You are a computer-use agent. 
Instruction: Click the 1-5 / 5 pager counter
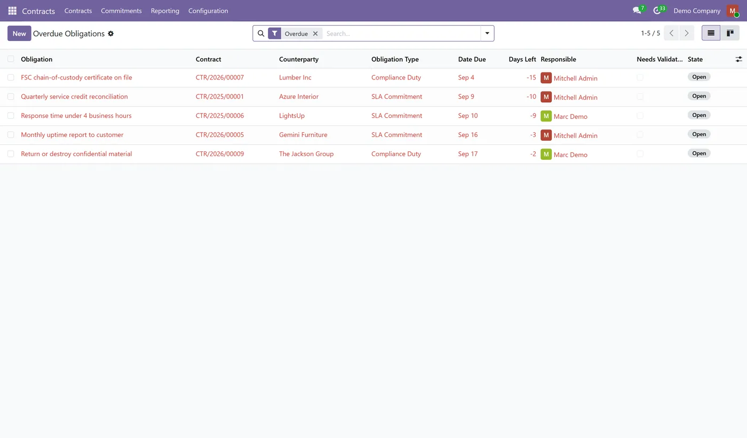(650, 34)
